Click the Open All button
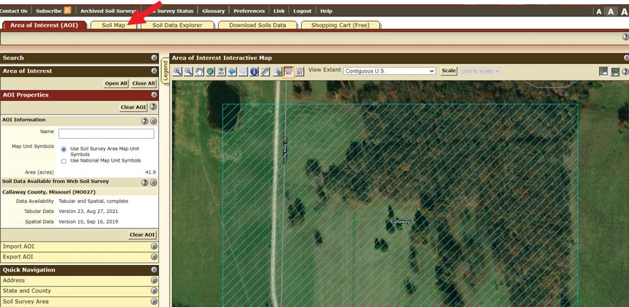 click(116, 83)
